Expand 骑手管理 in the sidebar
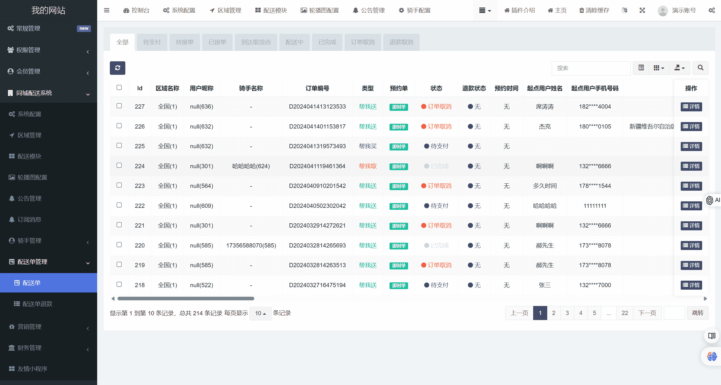721x385 pixels. tap(48, 241)
